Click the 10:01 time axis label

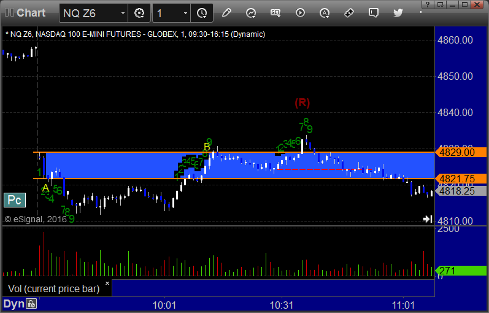tap(164, 305)
